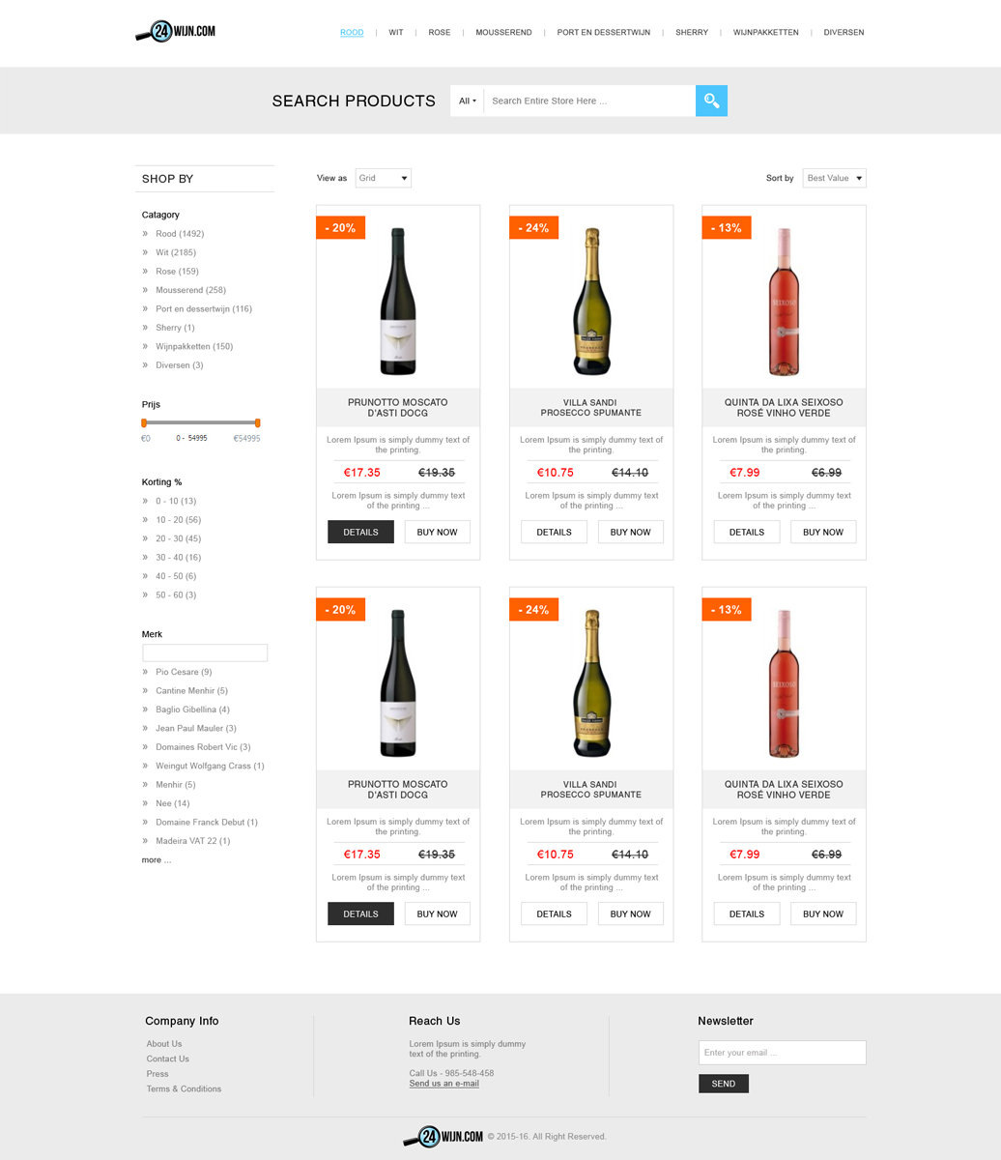Viewport: 1001px width, 1160px height.
Task: Open top-row Prunotto Moscato bottle image
Action: coord(398,302)
